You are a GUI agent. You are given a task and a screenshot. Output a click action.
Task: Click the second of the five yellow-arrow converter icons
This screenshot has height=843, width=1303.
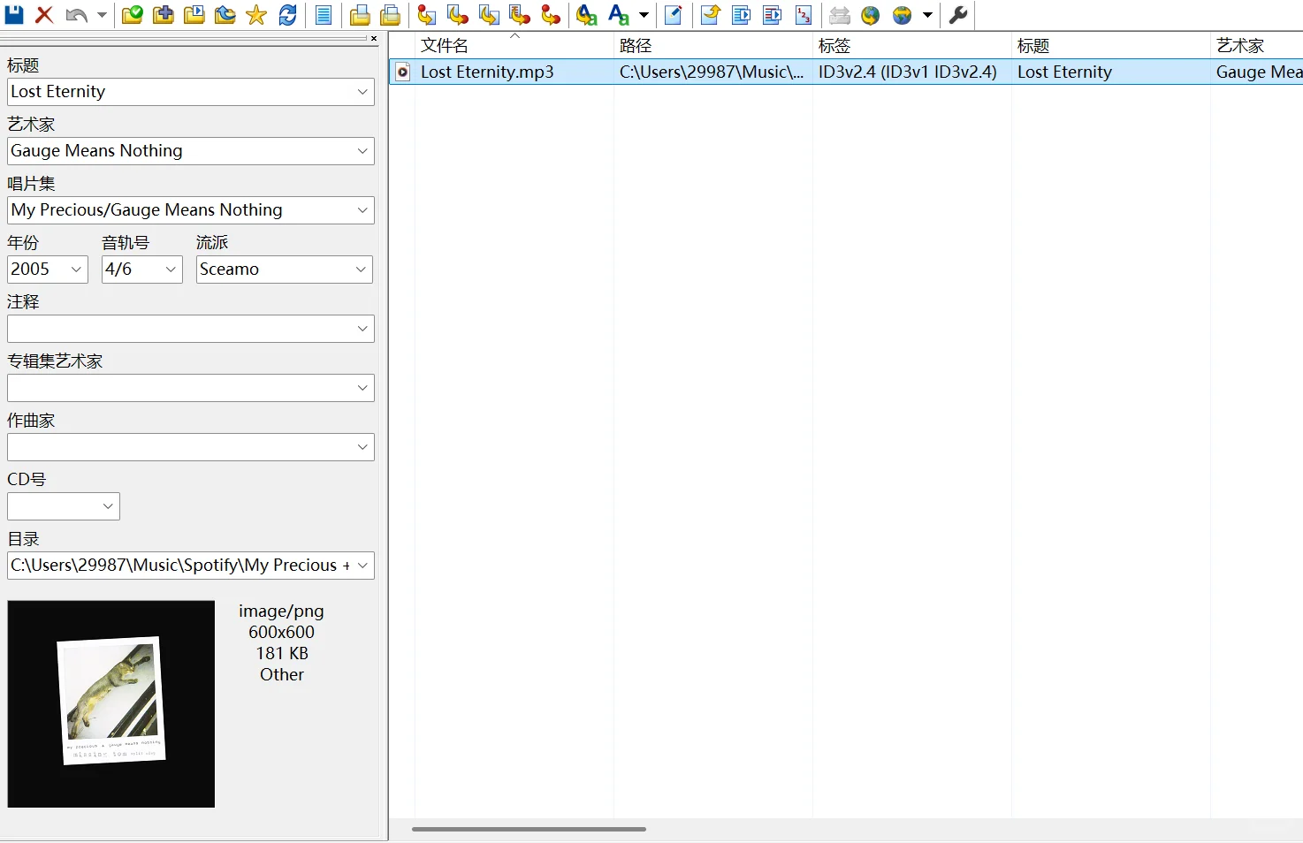click(458, 14)
